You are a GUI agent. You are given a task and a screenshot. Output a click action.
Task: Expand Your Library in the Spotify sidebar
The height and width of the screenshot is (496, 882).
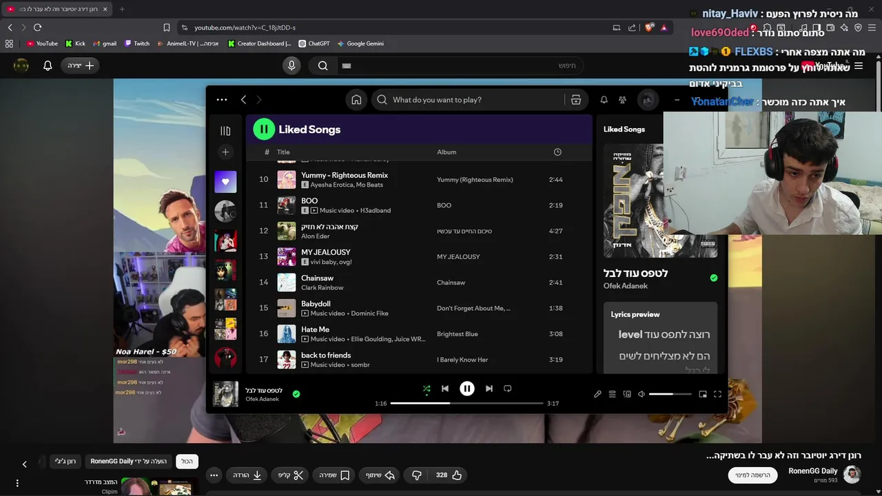pyautogui.click(x=225, y=131)
